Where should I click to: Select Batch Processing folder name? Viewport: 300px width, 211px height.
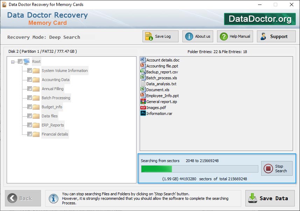(56, 98)
